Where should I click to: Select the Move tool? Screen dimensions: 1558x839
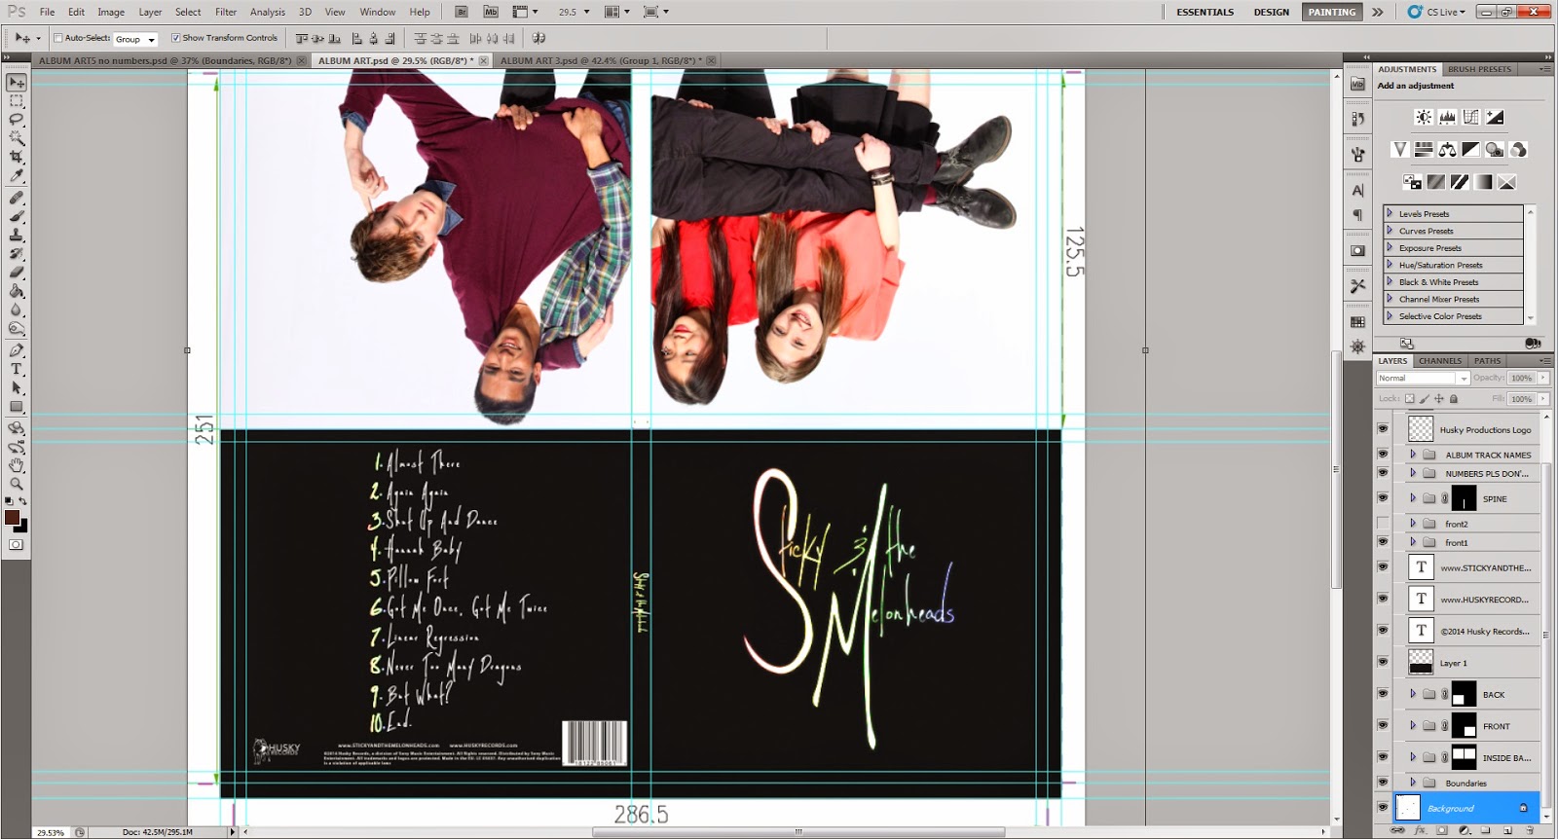pos(17,83)
